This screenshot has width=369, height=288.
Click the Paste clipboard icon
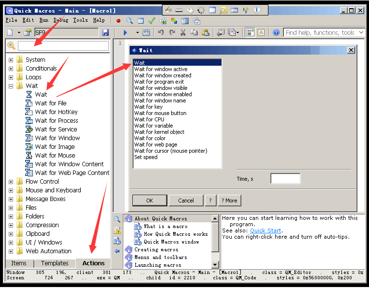click(x=206, y=32)
